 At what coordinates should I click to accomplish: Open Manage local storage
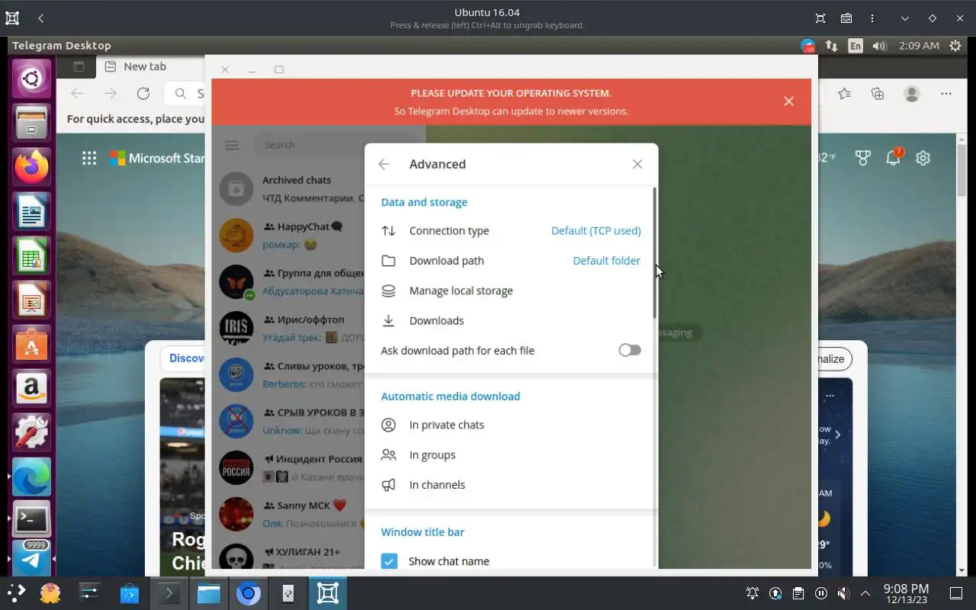pyautogui.click(x=510, y=291)
